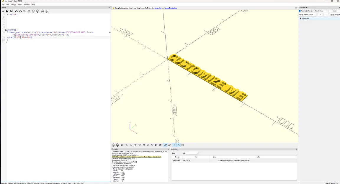340x184 pixels.
Task: Undo the last edit with the Undo icon
Action: coord(16,11)
